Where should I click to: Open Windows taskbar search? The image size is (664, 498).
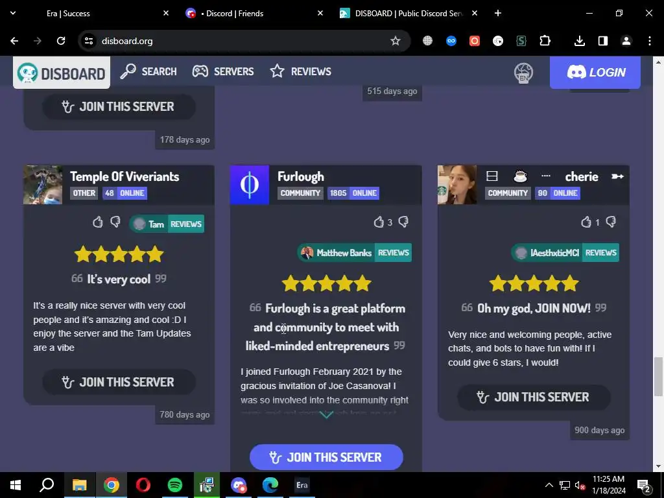coord(47,485)
